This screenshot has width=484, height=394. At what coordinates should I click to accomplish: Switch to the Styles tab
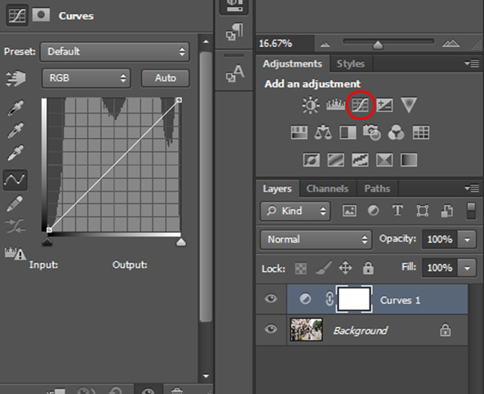(x=350, y=64)
